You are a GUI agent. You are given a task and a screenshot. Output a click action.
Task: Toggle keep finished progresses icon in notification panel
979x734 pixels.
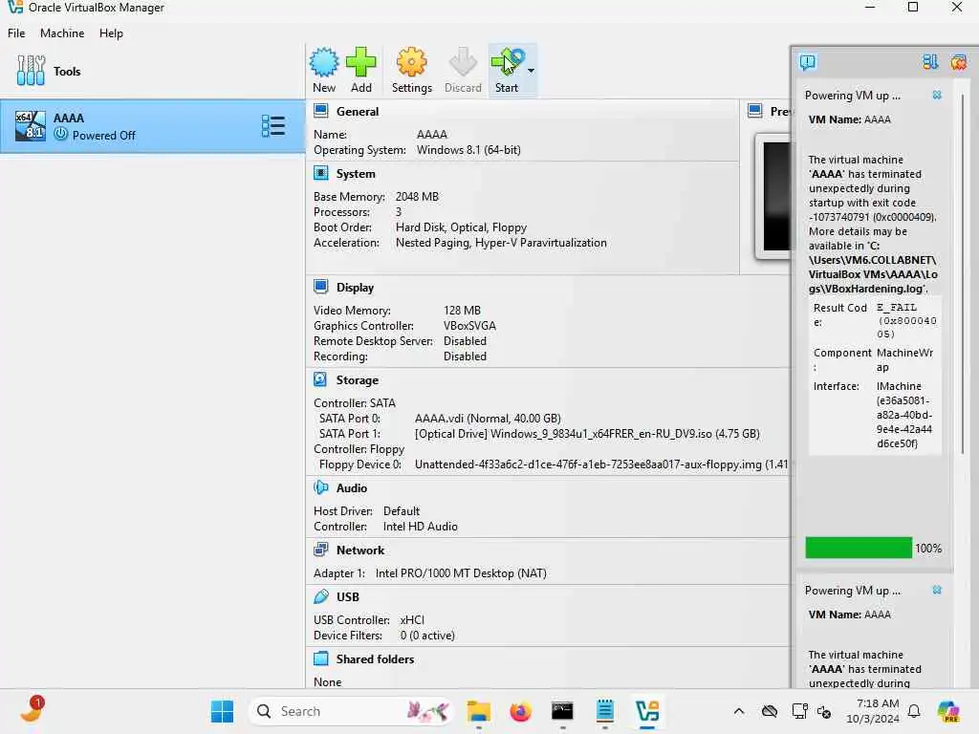(929, 62)
